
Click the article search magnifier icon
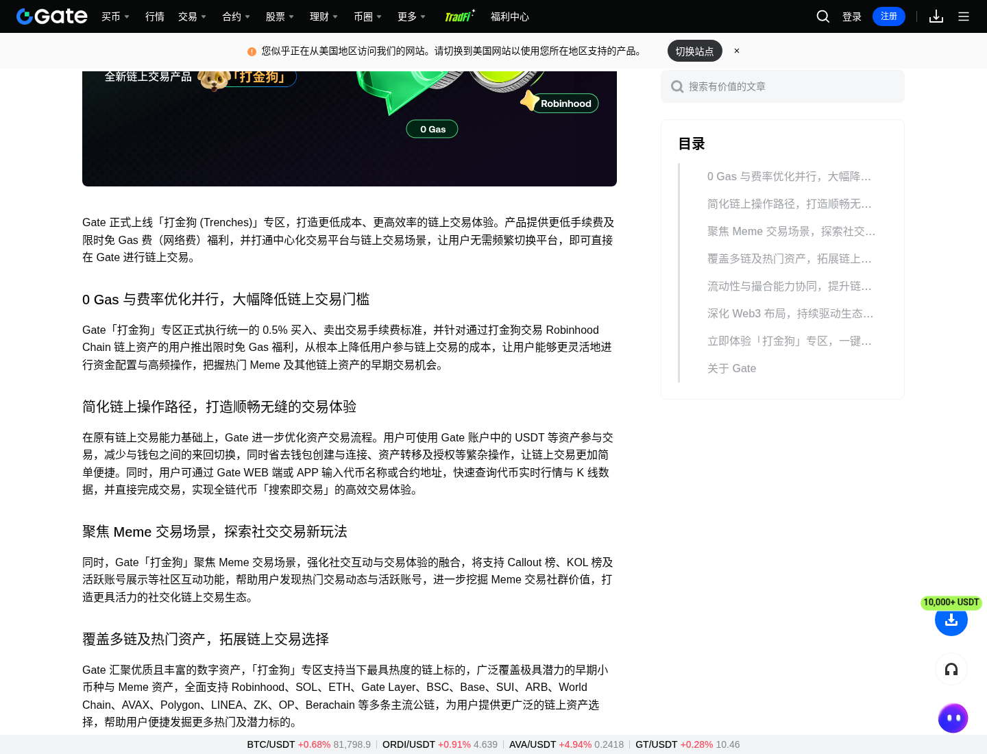677,86
